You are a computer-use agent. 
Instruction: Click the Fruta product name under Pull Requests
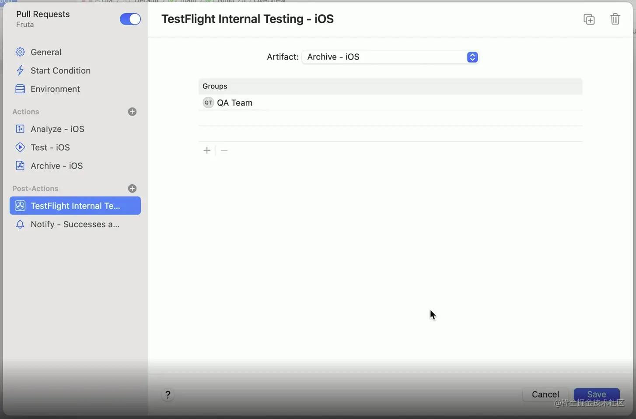(x=25, y=25)
